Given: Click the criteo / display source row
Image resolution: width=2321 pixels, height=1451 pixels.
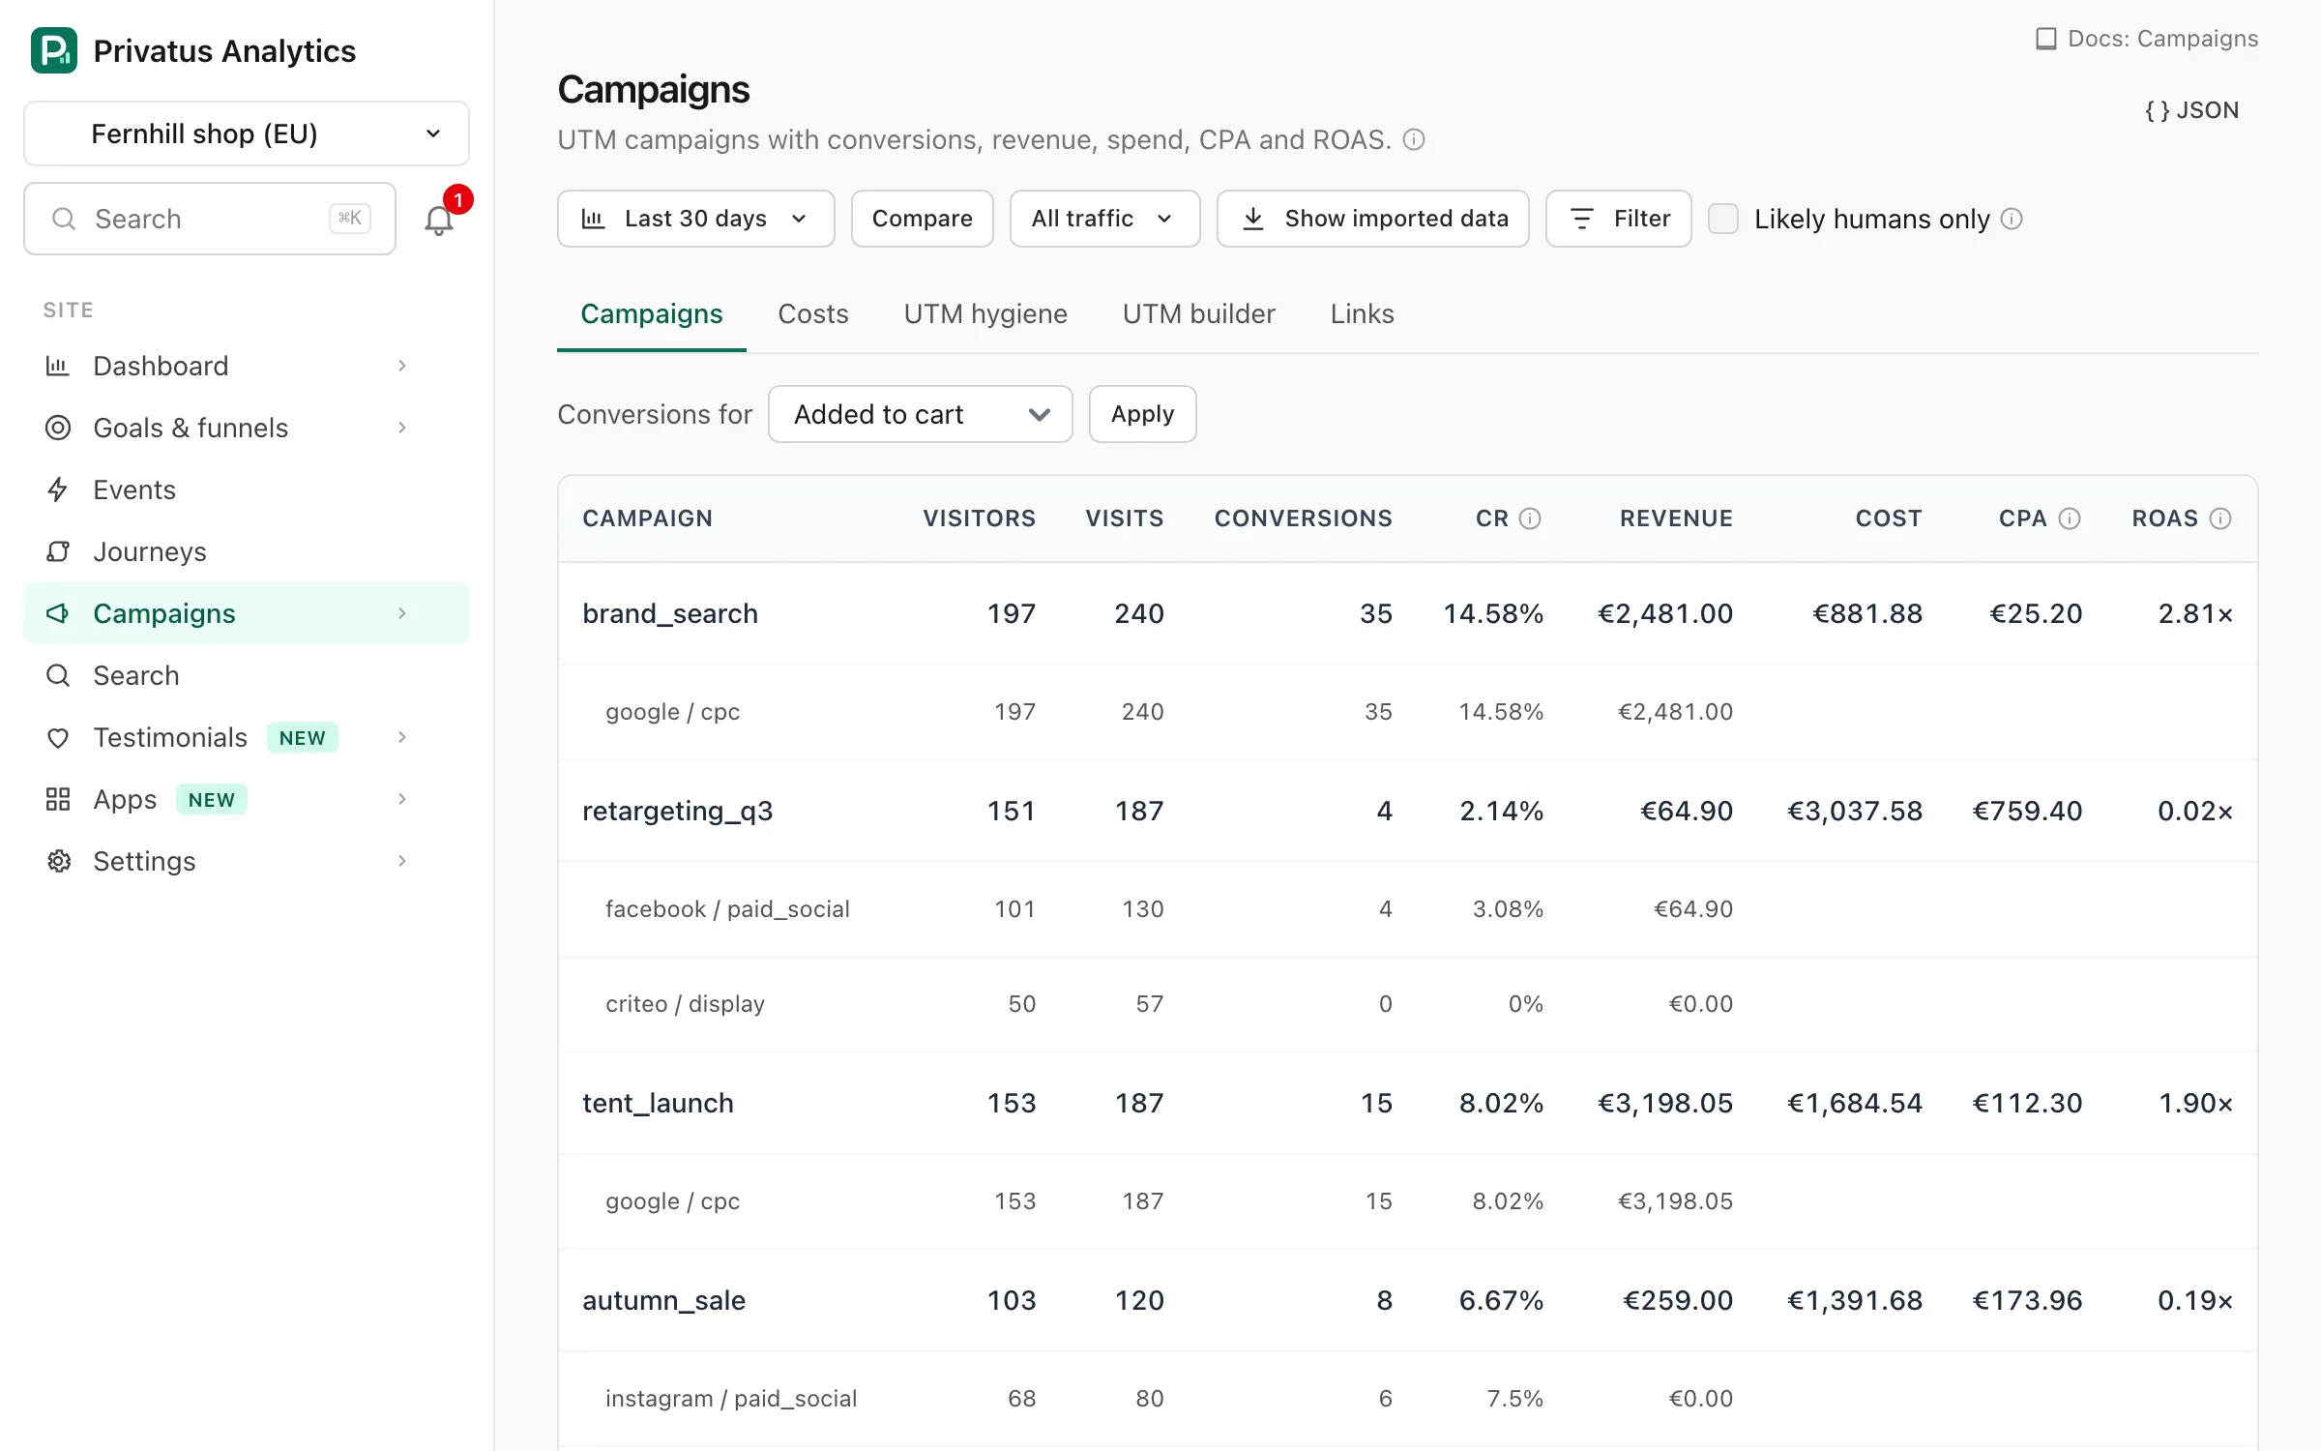Looking at the screenshot, I should coord(1408,1004).
